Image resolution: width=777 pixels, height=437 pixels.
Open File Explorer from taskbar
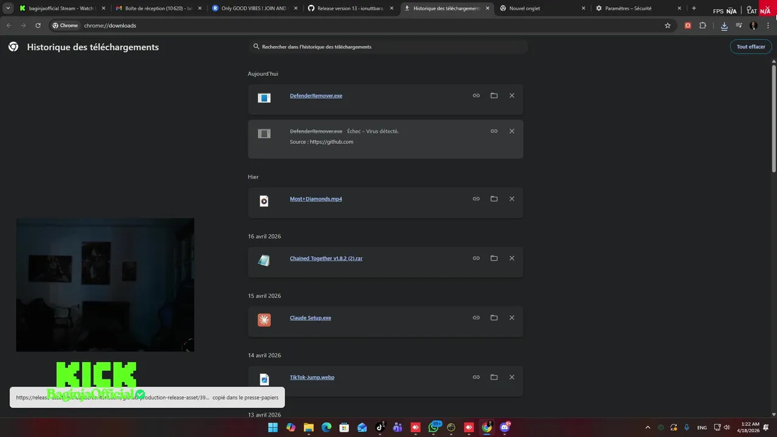(308, 427)
